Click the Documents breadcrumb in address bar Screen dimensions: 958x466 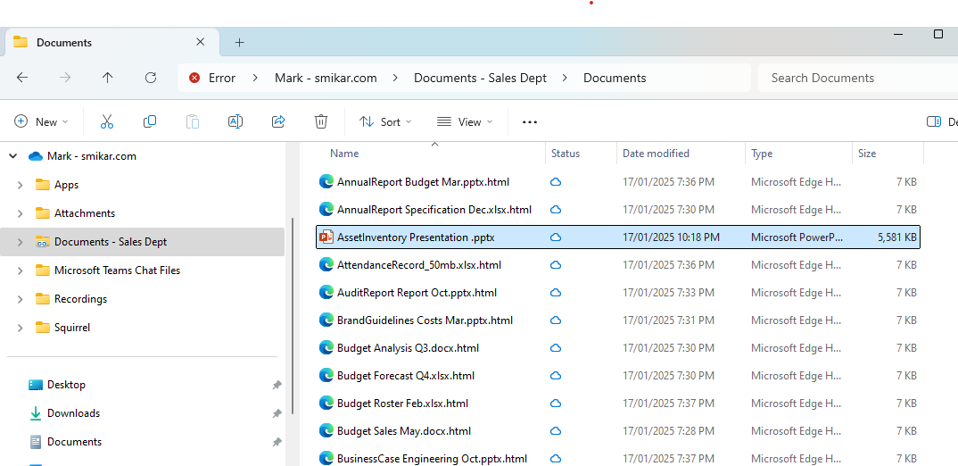tap(615, 78)
